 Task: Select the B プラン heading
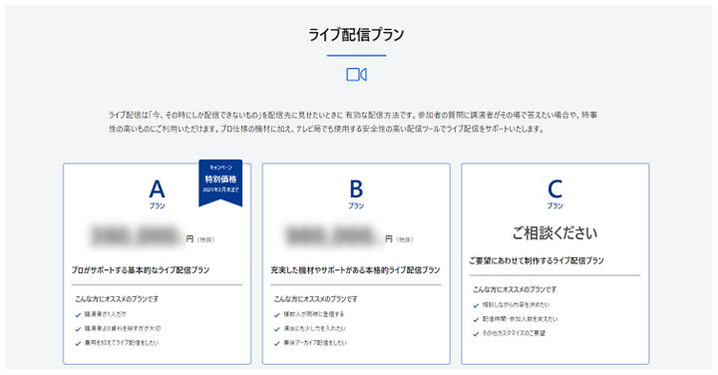click(356, 193)
